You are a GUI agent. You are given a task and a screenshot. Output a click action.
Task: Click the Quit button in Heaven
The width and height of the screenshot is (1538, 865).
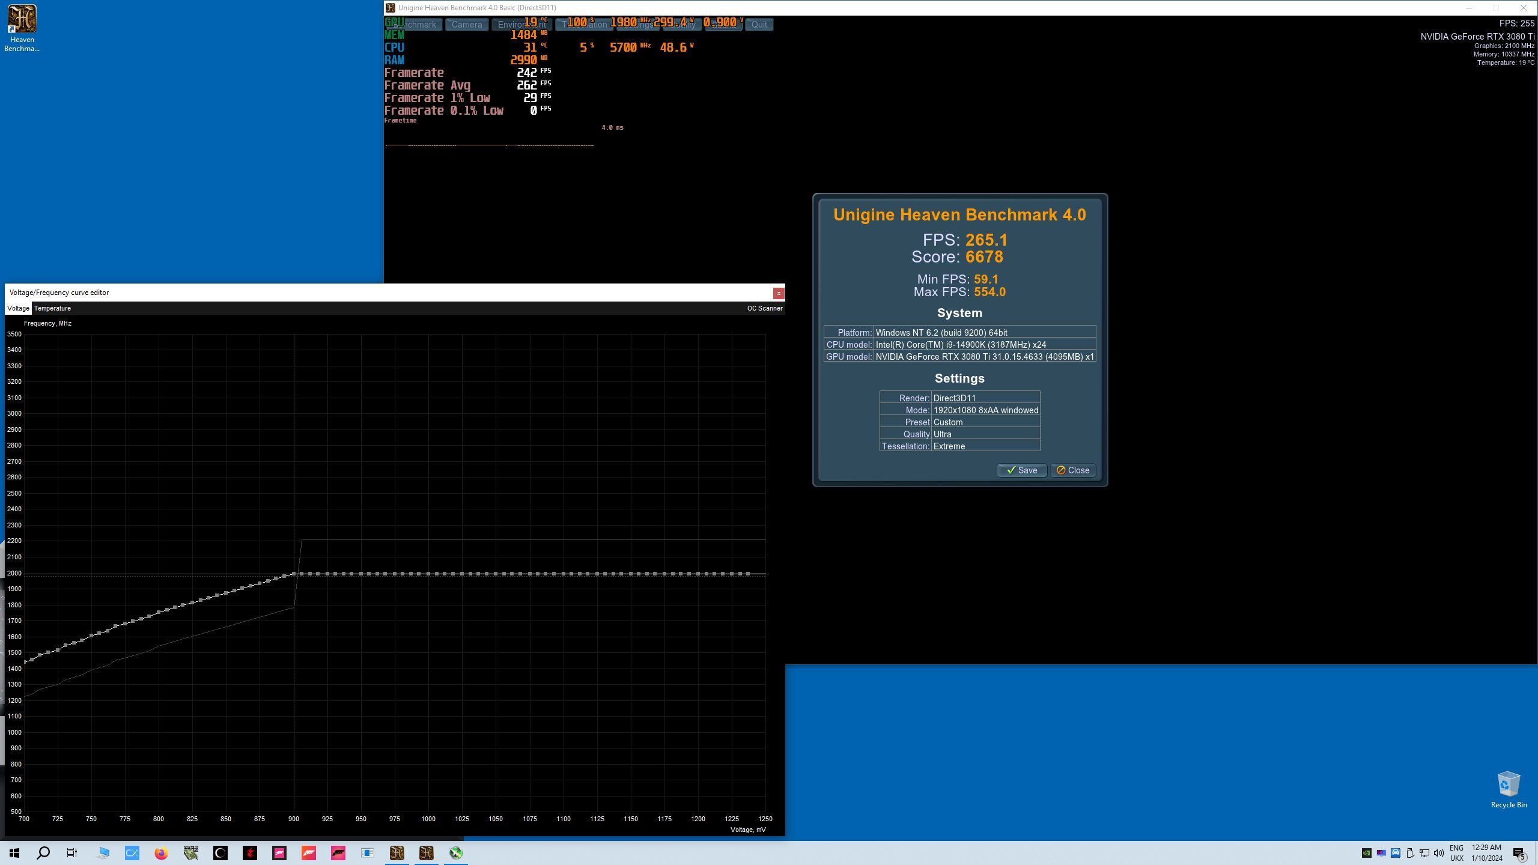(759, 25)
